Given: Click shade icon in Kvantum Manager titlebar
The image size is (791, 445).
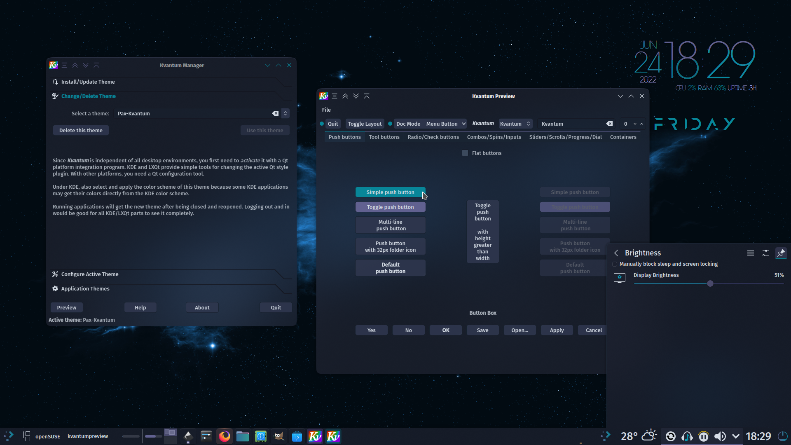Looking at the screenshot, I should (x=96, y=65).
